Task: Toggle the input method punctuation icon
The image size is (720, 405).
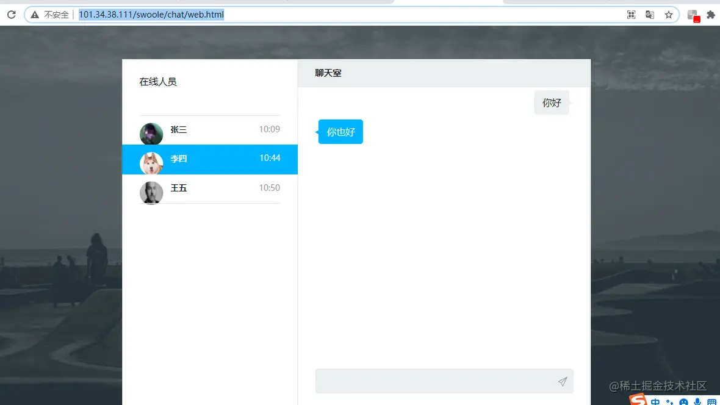Action: [669, 402]
